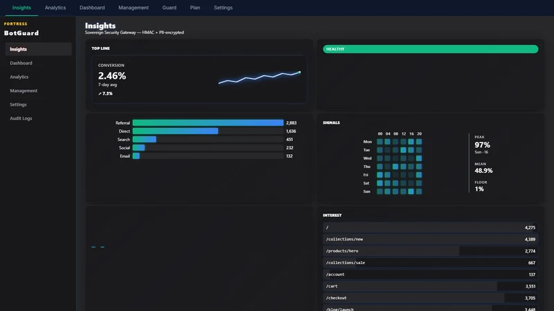
Task: Select the Direct traffic source bar
Action: coord(175,131)
